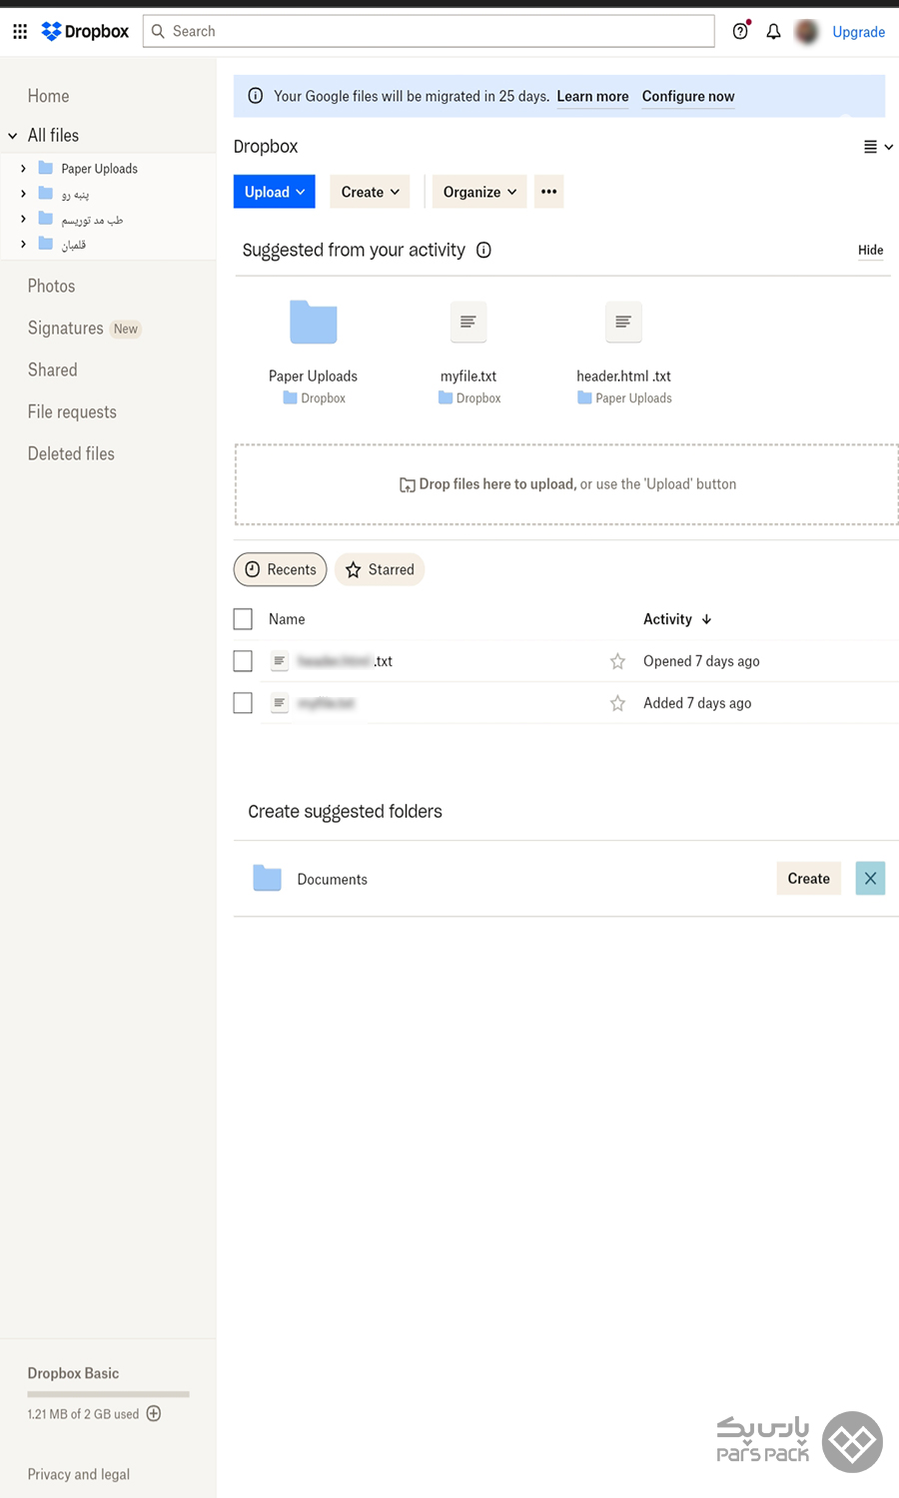The width and height of the screenshot is (899, 1498).
Task: Star the file opened 7 days ago
Action: point(617,661)
